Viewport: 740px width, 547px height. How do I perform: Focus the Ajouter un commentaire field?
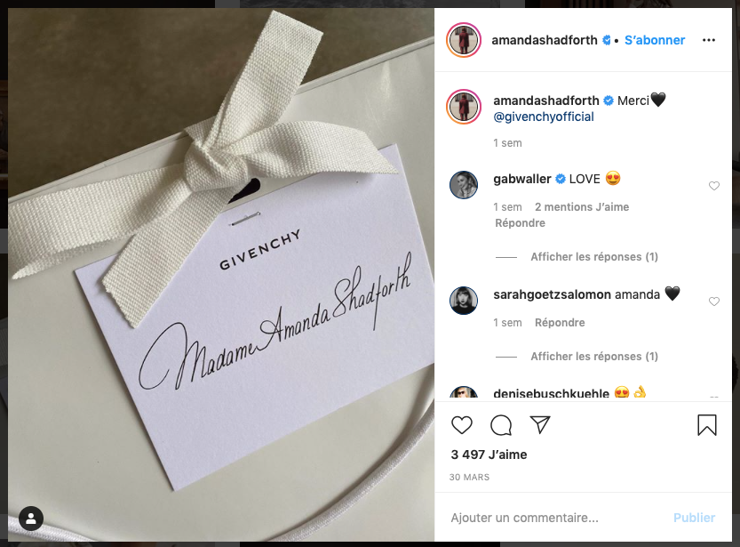(x=557, y=518)
